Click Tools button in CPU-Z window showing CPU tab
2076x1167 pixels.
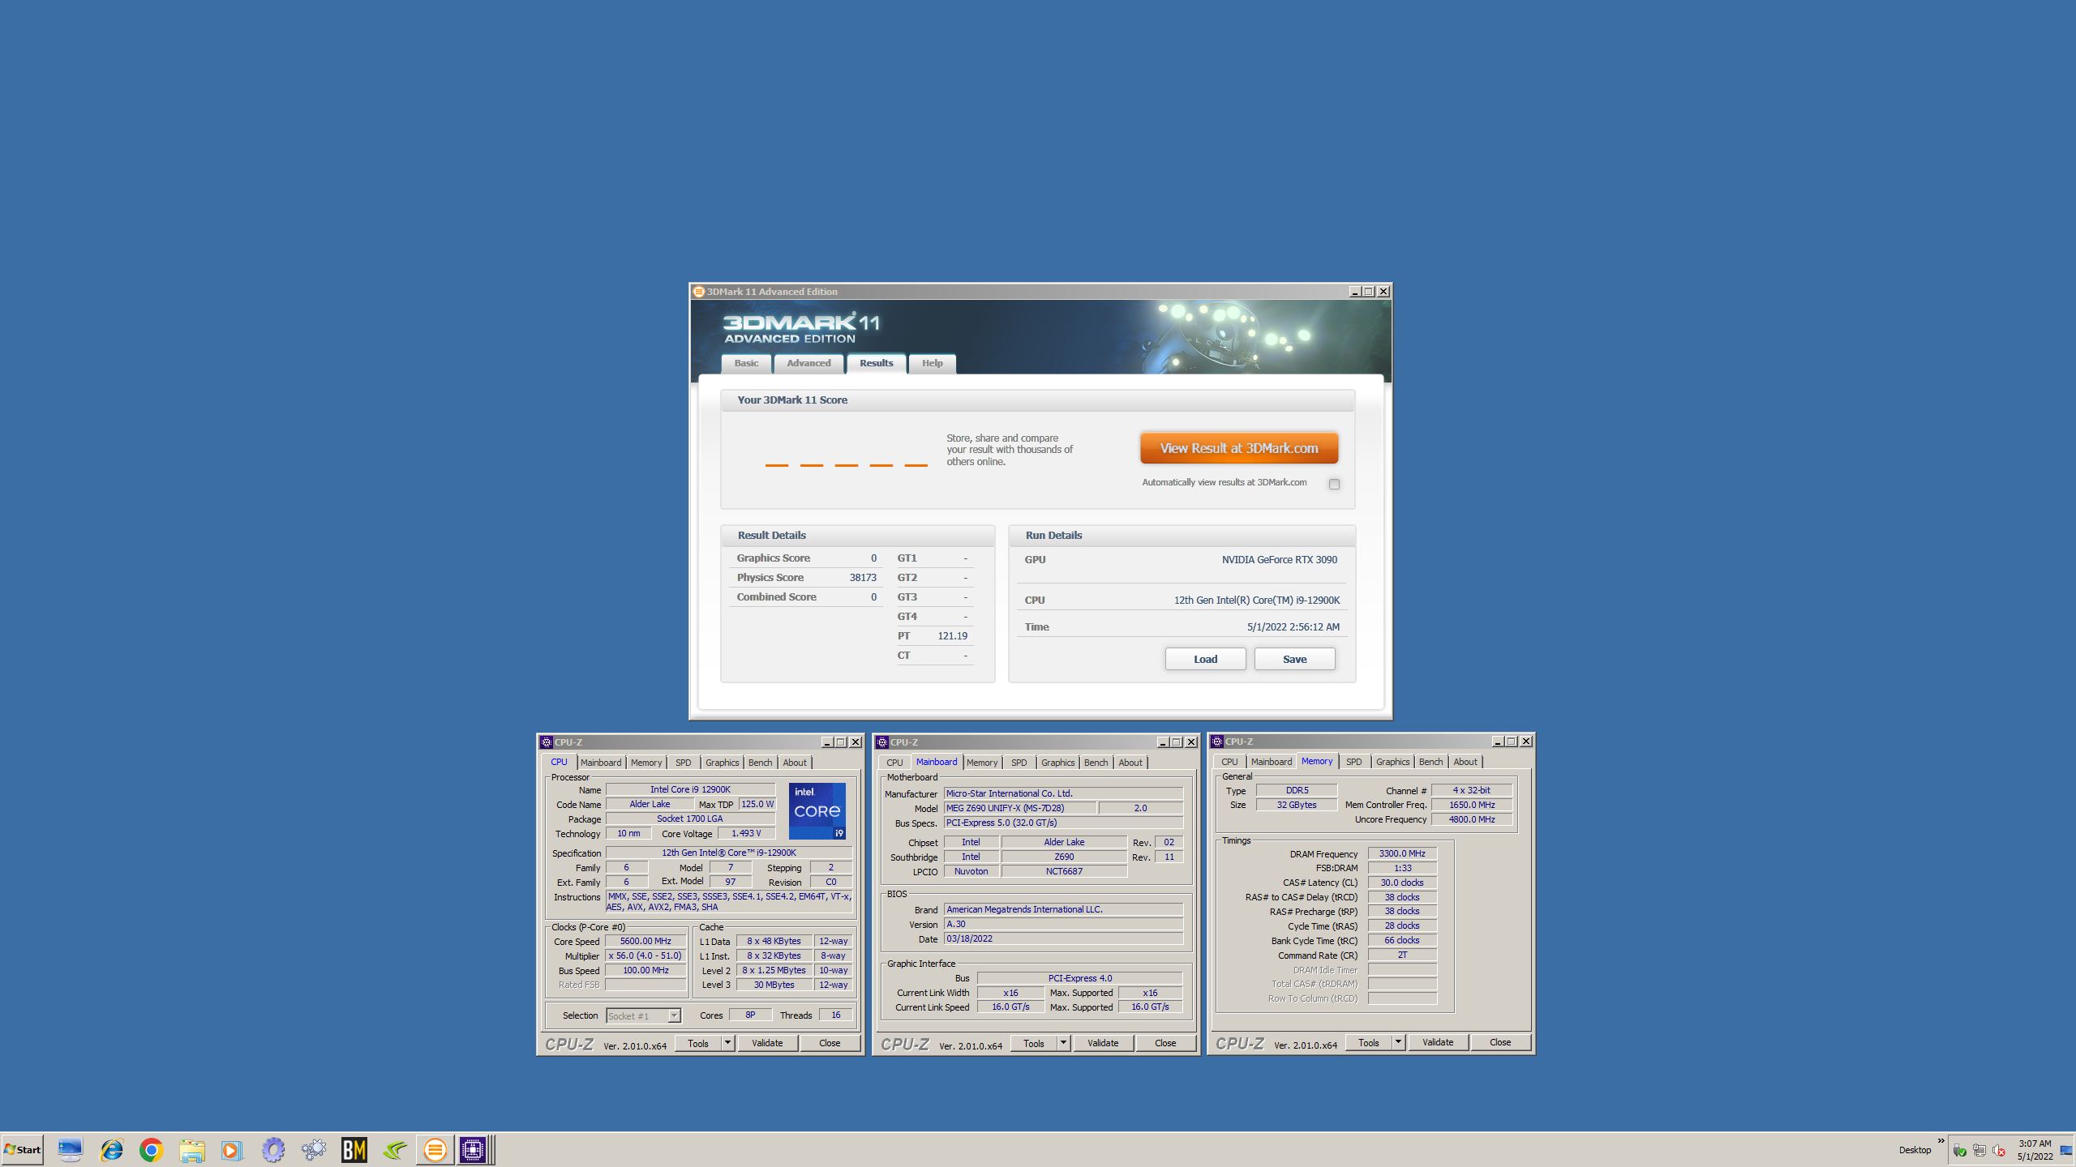pyautogui.click(x=698, y=1043)
